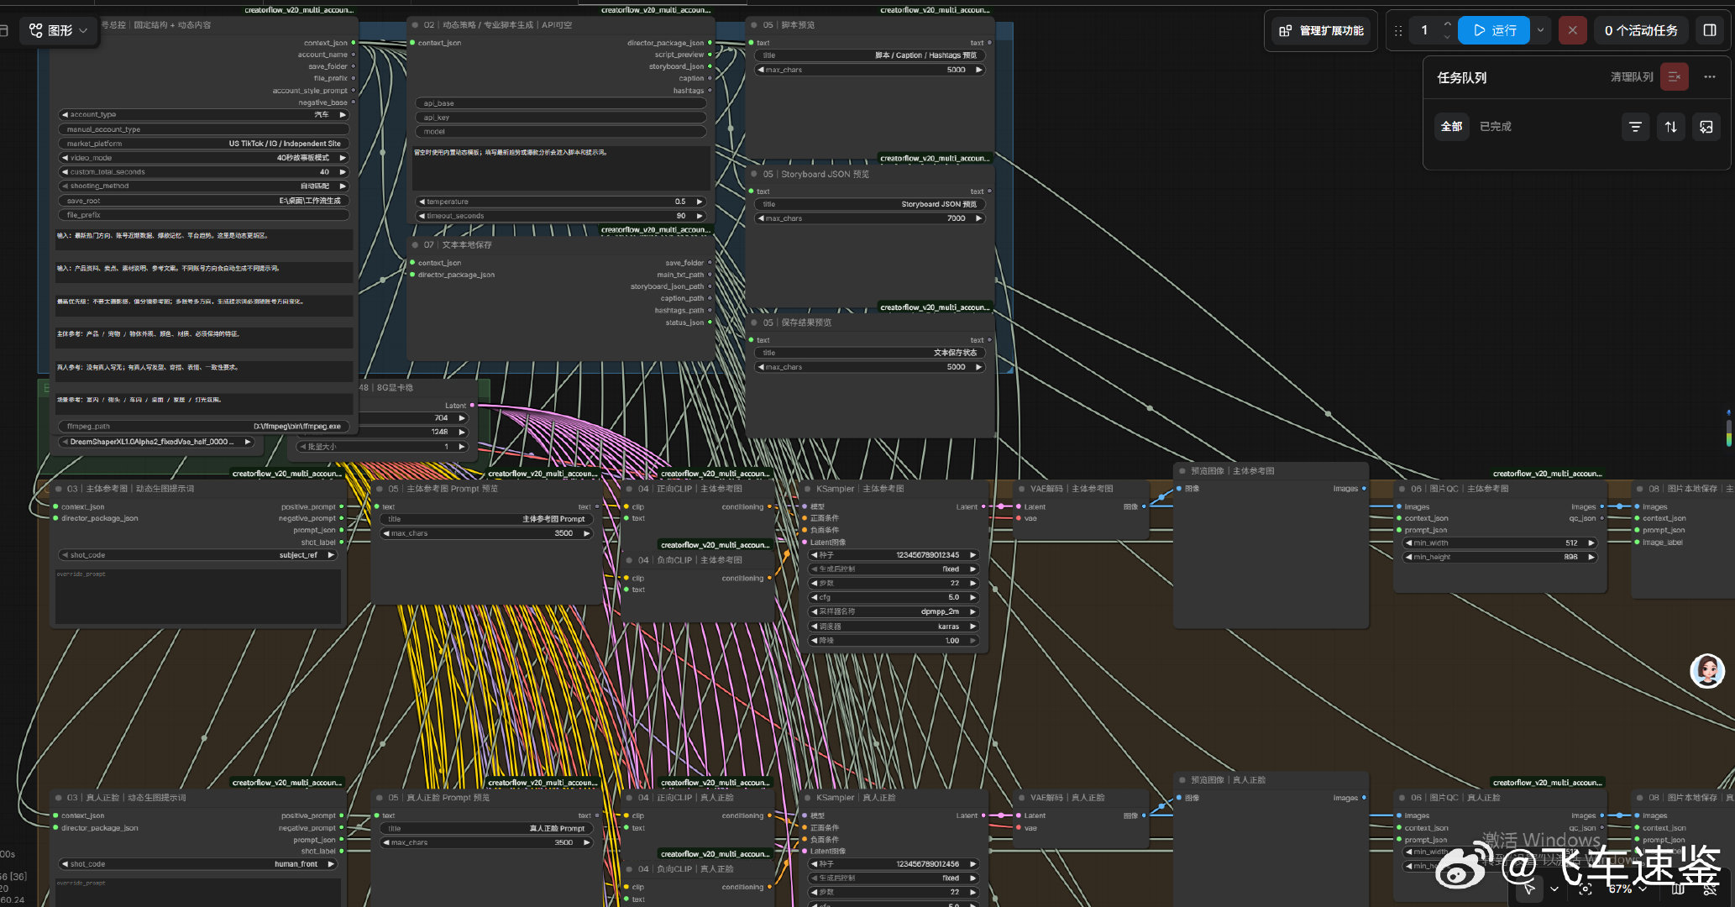
Task: Toggle the side panel layout icon
Action: [x=1710, y=30]
